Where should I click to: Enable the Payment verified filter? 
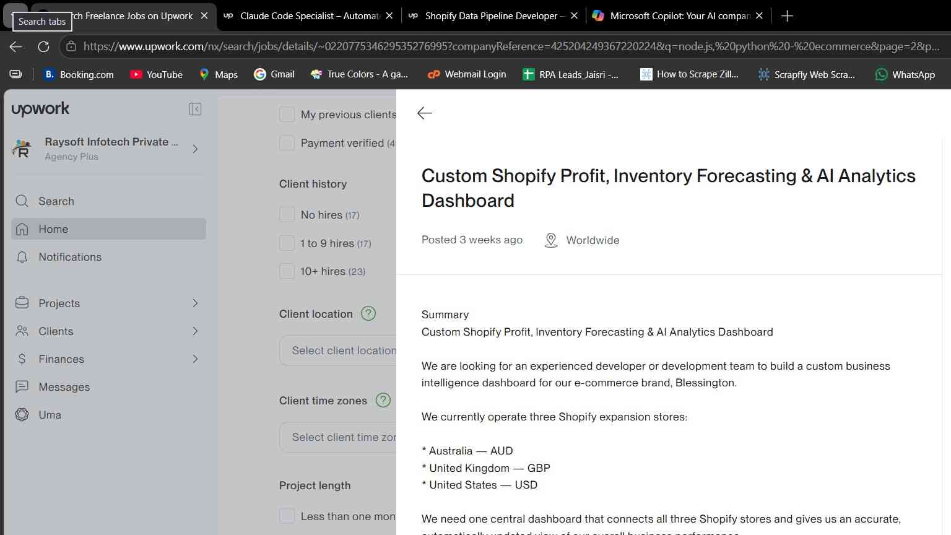click(x=287, y=143)
